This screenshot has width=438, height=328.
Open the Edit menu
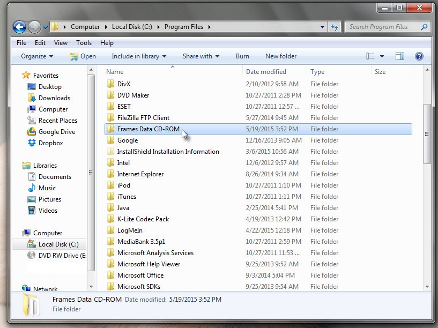pyautogui.click(x=40, y=43)
